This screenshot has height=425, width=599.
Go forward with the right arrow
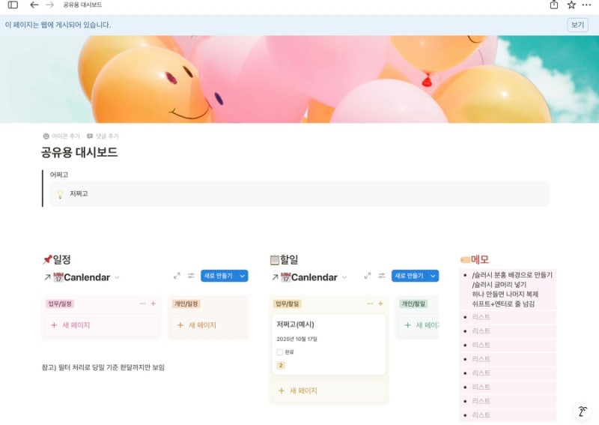pyautogui.click(x=49, y=5)
